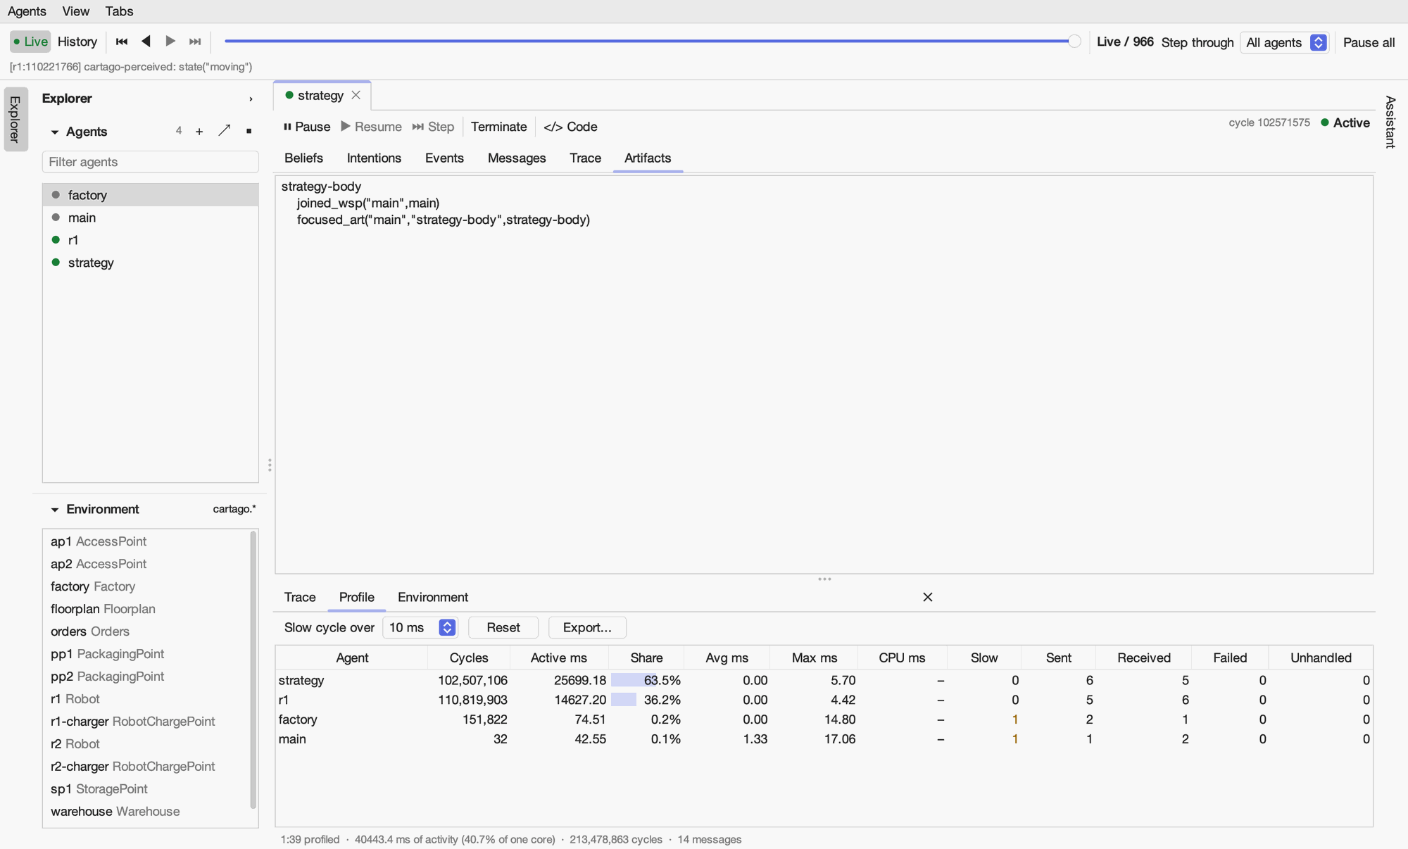Click Pause all button
Viewport: 1408px width, 849px height.
click(1369, 42)
